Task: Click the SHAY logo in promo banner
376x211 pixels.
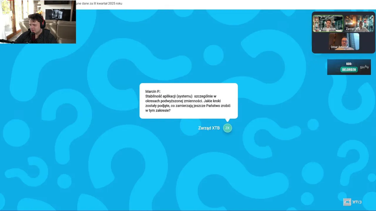Action: click(x=364, y=67)
